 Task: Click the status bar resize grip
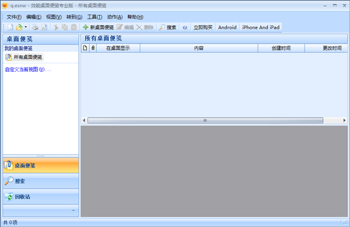(345, 222)
